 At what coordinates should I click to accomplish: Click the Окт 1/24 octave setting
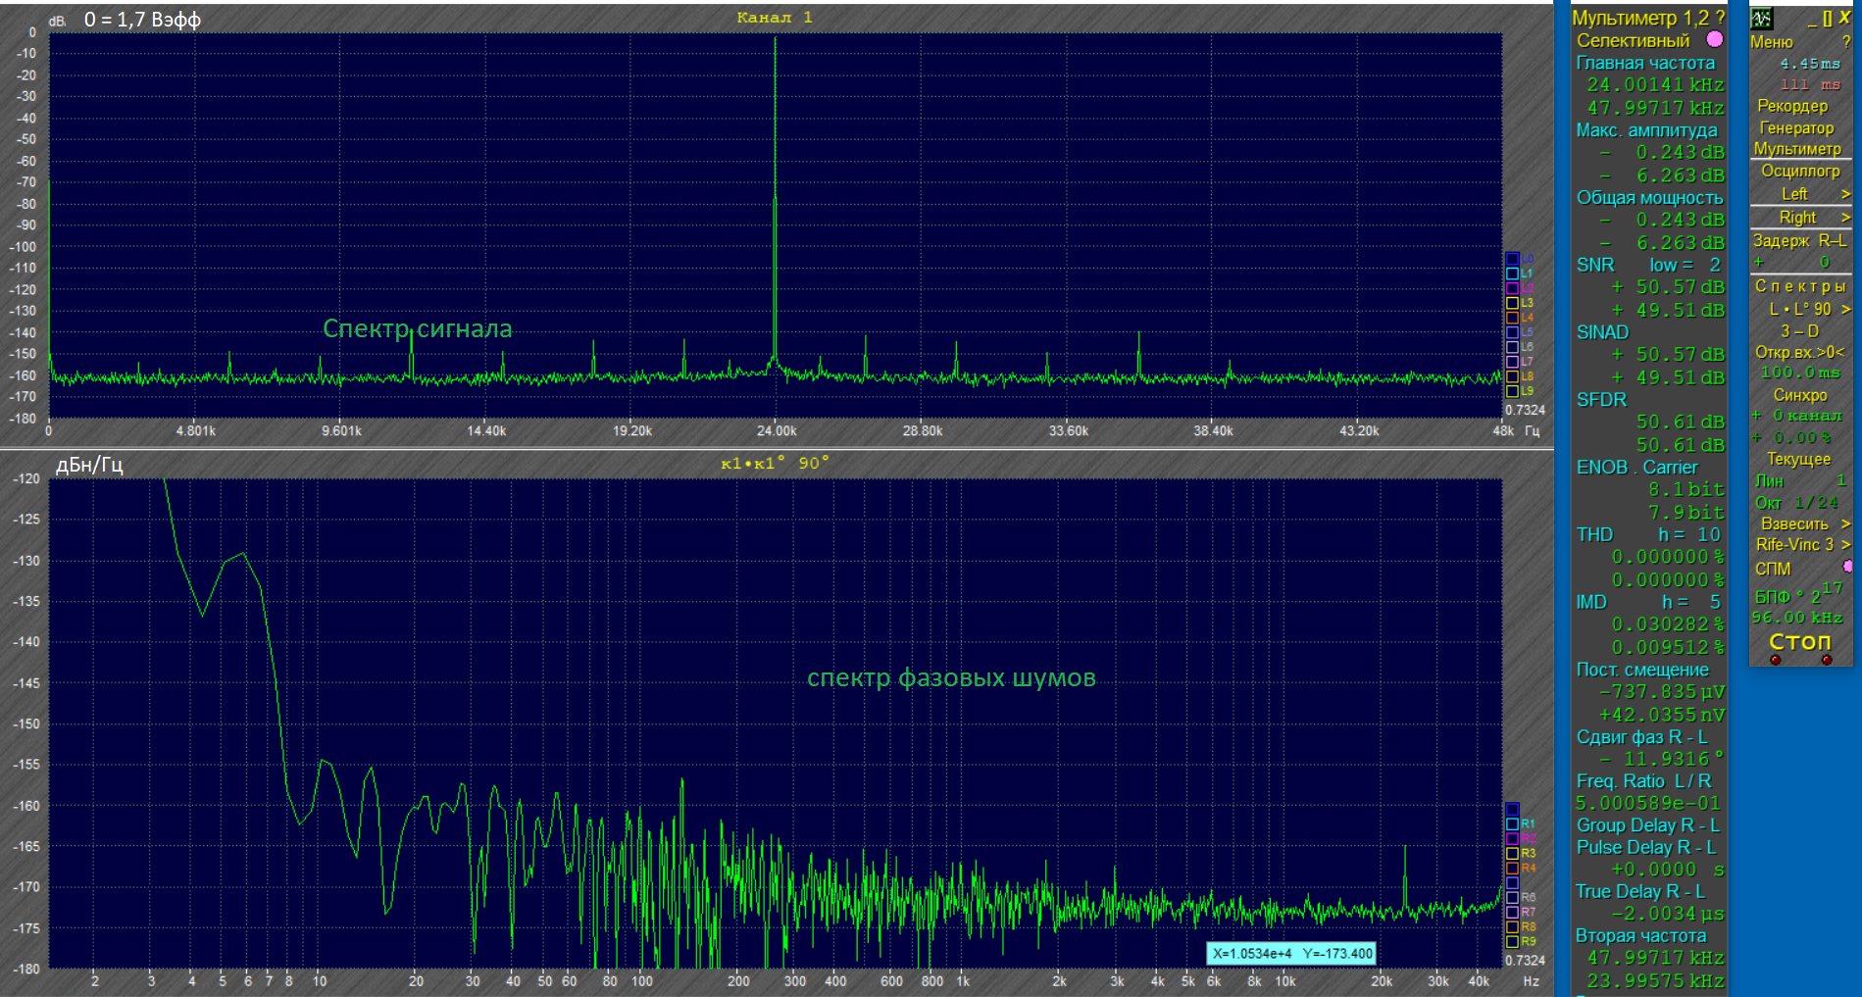[1796, 502]
